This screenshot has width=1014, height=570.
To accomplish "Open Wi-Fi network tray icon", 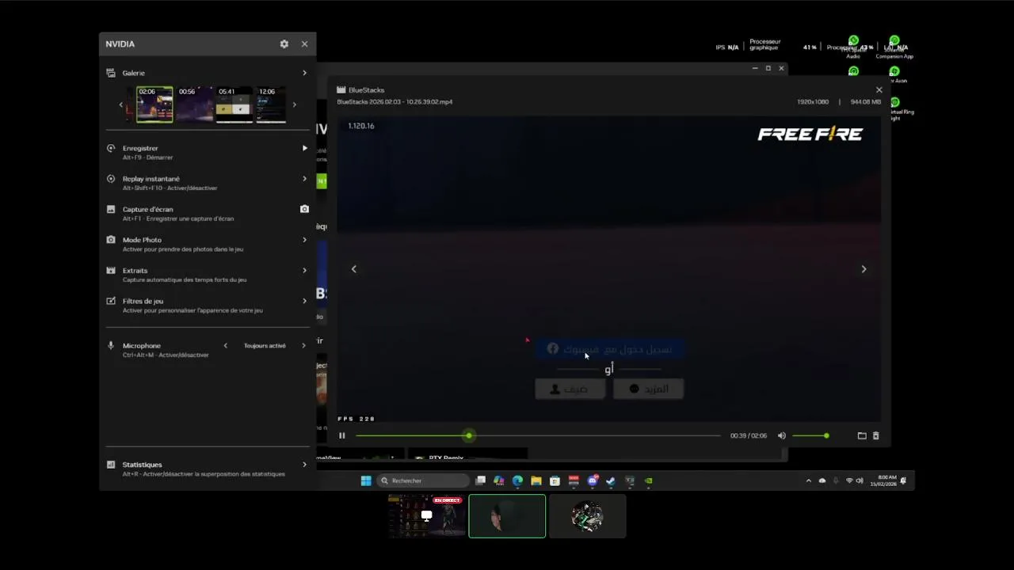I will pos(849,481).
